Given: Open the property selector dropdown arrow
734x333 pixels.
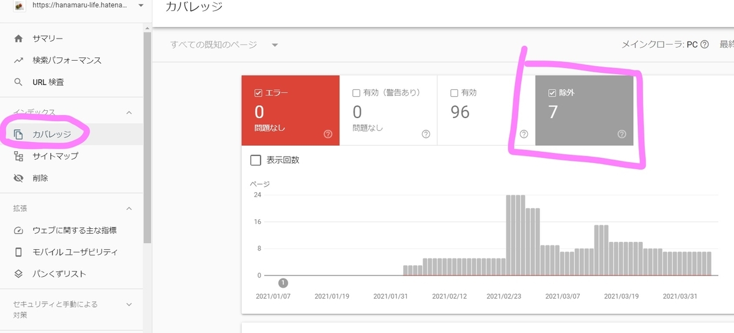Looking at the screenshot, I should (x=141, y=6).
